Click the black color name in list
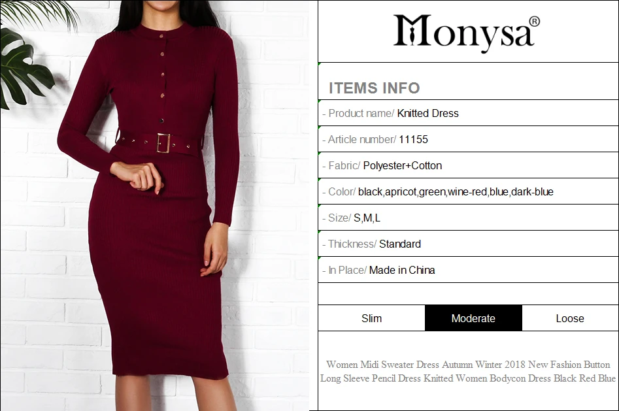The width and height of the screenshot is (619, 411). point(370,192)
